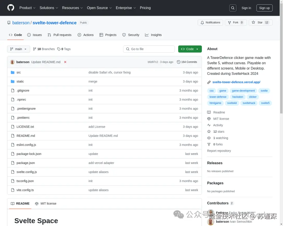Select the README tab below files
Viewport: 283px width, 226px height.
pyautogui.click(x=20, y=204)
